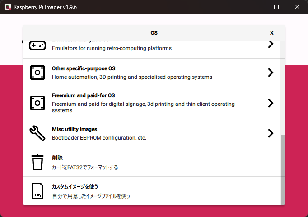This screenshot has width=308, height=217.
Task: Click the wrench Misc utility images icon
Action: point(37,133)
